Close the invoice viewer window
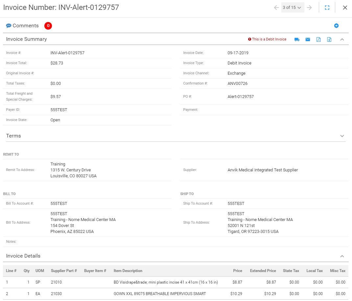This screenshot has width=352, height=301. pos(345,7)
